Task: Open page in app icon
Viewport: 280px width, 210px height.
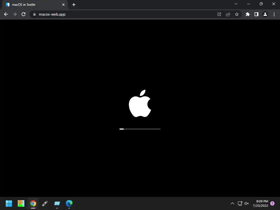Action: [219, 14]
